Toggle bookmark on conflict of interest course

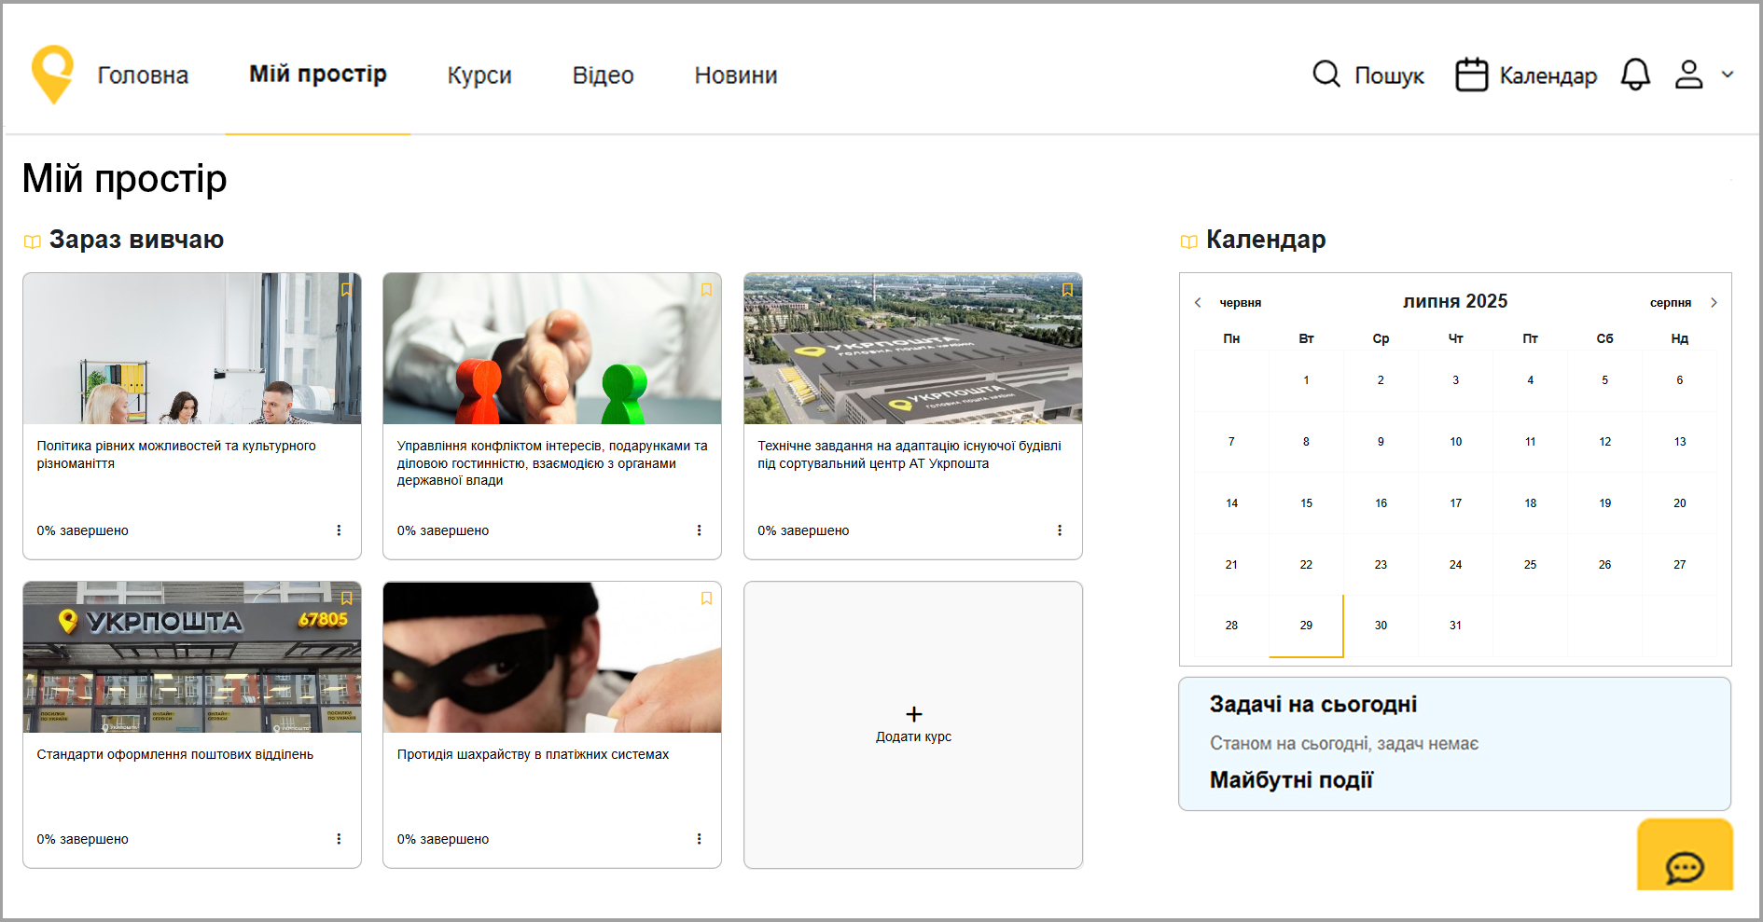click(706, 290)
